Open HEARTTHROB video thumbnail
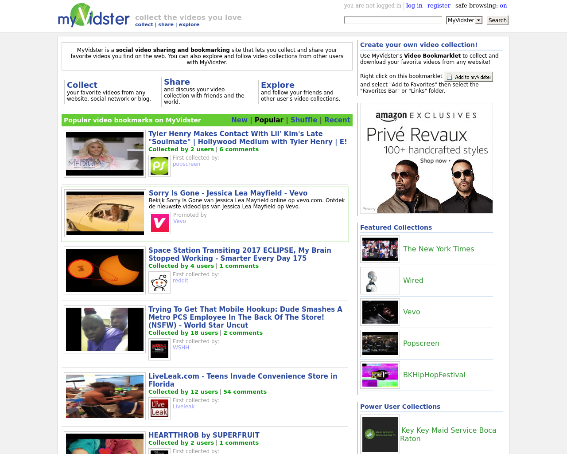 click(105, 443)
